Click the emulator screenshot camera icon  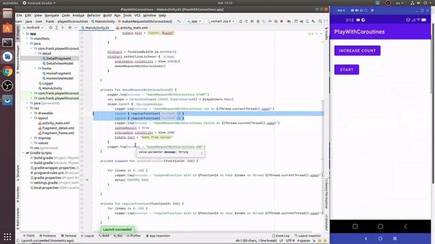[352, 10]
